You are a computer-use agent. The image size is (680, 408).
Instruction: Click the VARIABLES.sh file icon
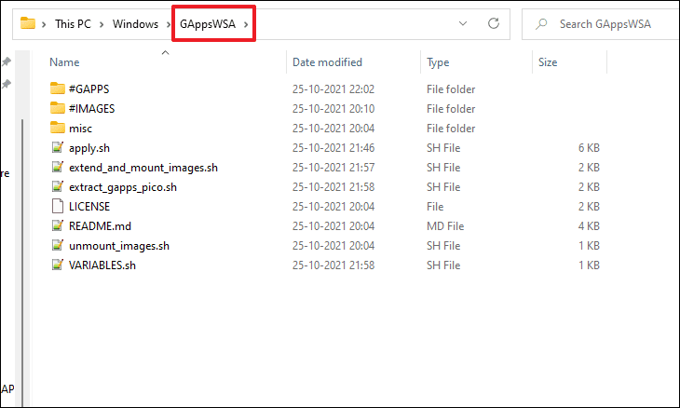(x=57, y=265)
